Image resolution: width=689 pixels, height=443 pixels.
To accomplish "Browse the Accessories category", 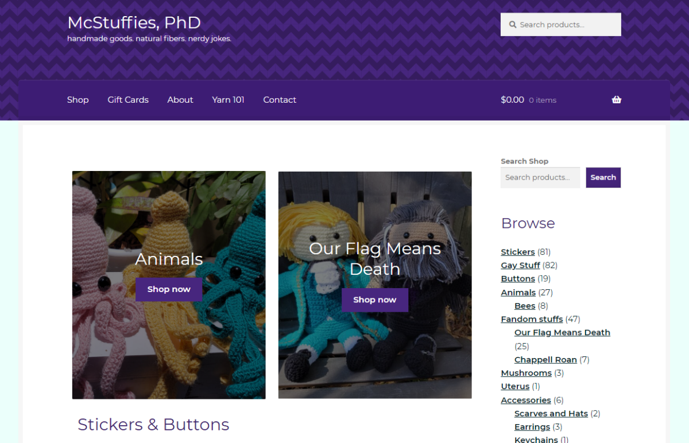I will 525,401.
